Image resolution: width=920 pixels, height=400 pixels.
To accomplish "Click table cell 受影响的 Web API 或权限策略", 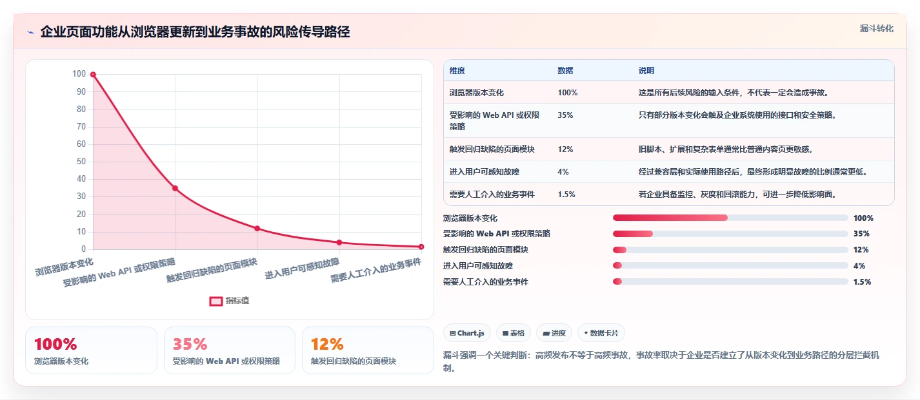I will (495, 120).
